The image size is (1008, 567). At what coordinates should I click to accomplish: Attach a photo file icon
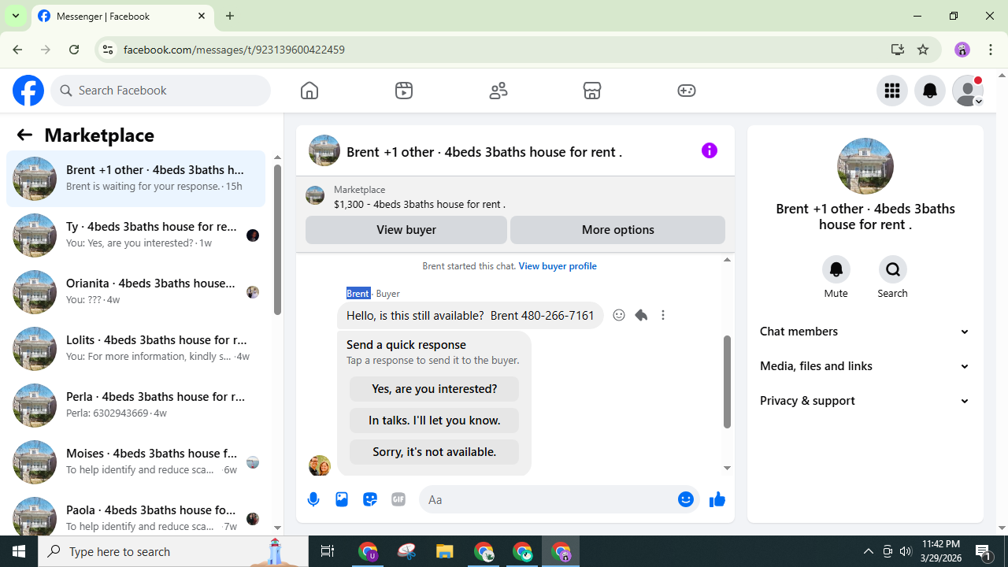point(342,499)
